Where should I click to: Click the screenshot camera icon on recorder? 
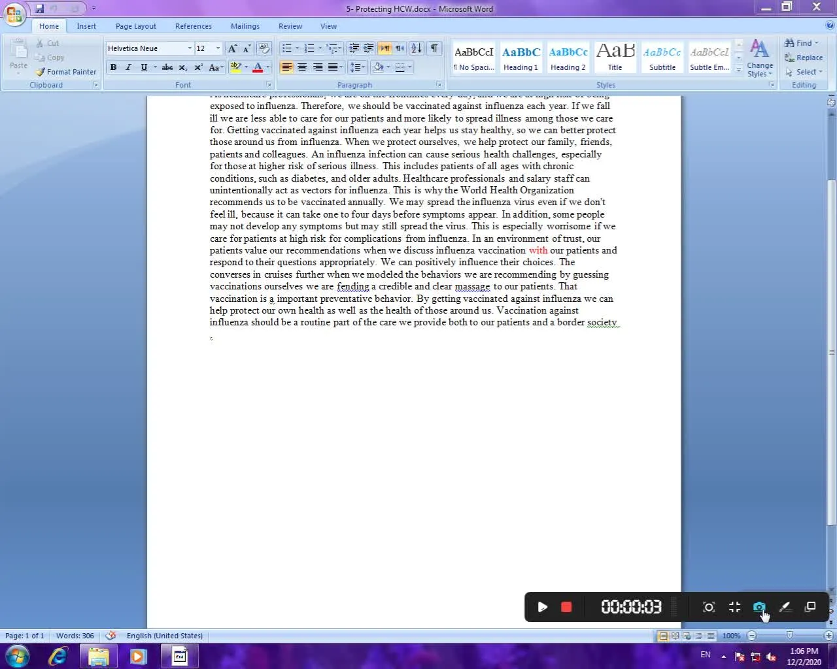pyautogui.click(x=759, y=607)
